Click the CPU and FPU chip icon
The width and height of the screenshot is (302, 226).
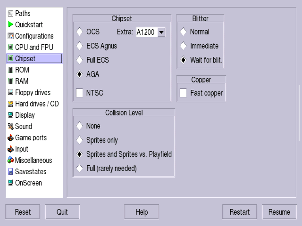click(x=10, y=47)
